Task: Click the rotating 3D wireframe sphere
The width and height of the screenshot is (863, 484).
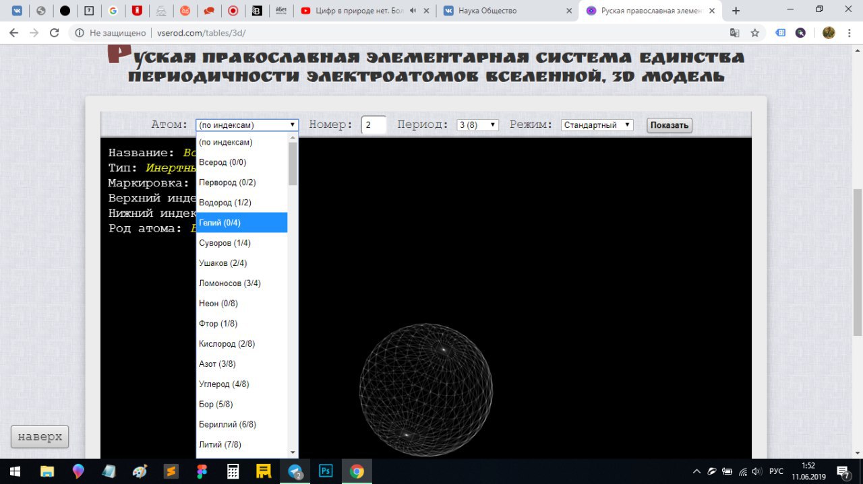Action: coord(426,390)
